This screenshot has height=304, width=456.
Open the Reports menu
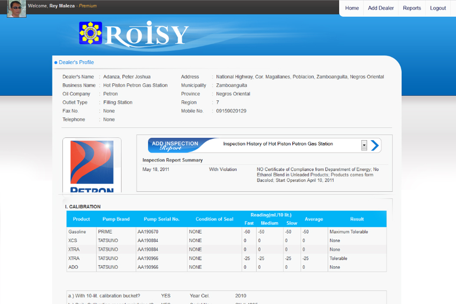pos(412,8)
